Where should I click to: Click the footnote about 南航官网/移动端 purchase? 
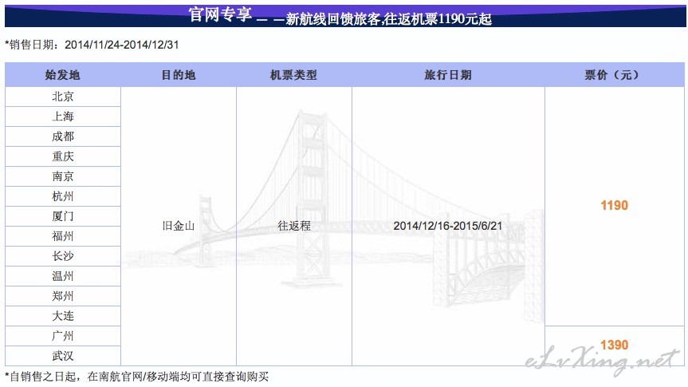137,377
